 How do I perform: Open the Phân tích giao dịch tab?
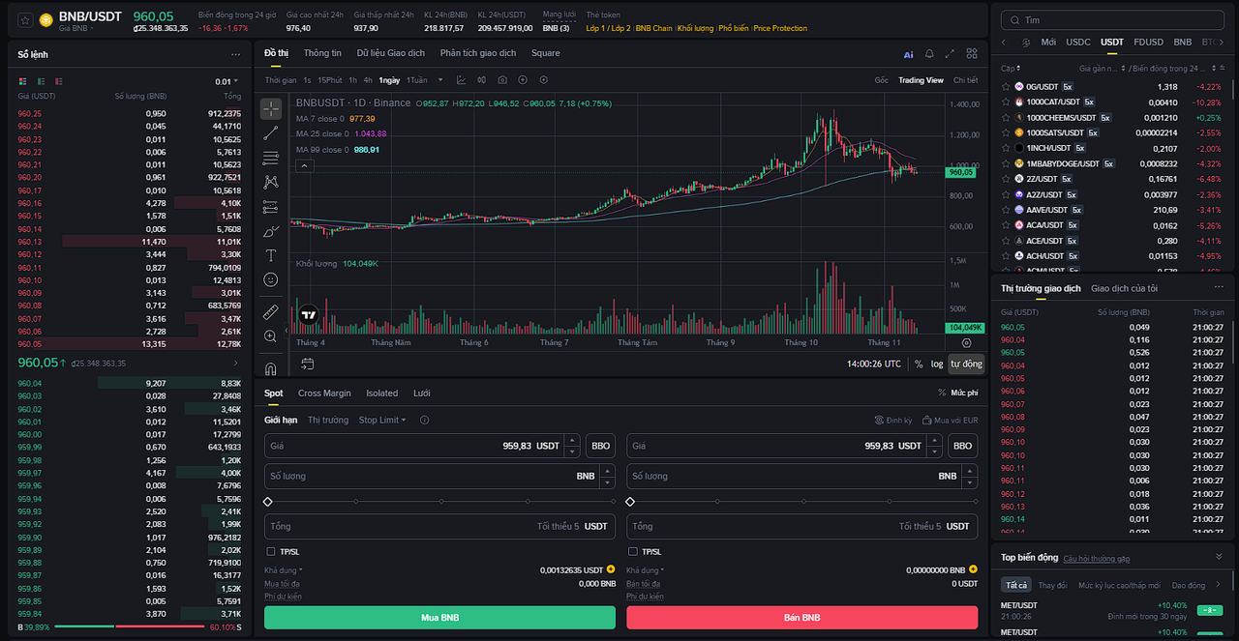click(x=477, y=53)
